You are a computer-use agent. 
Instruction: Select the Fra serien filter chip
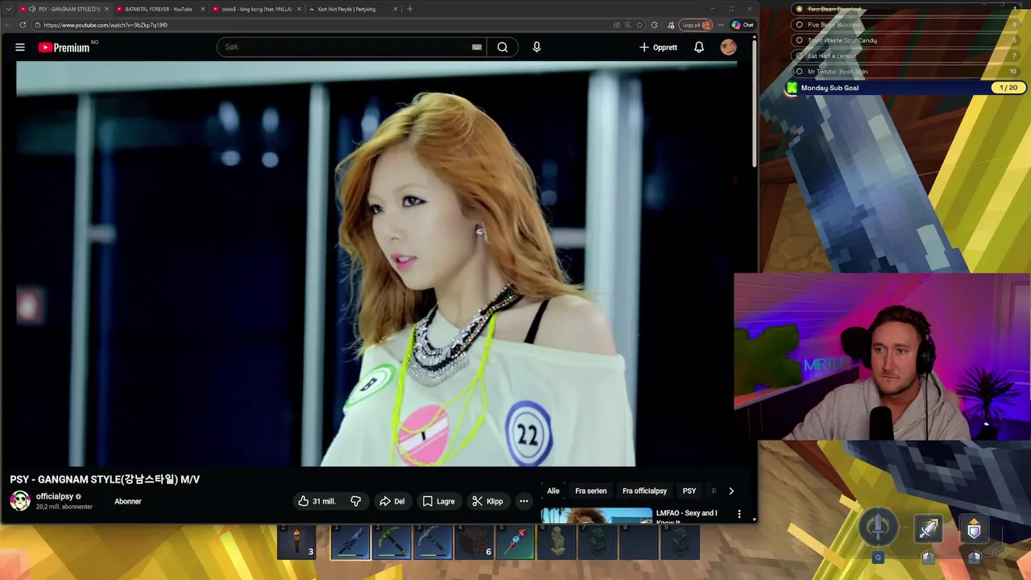[591, 491]
